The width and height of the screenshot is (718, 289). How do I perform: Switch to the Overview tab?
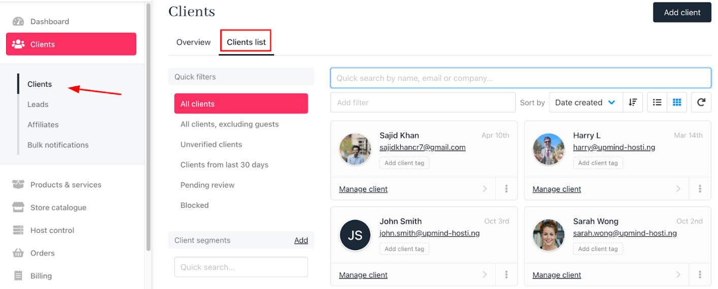(193, 42)
